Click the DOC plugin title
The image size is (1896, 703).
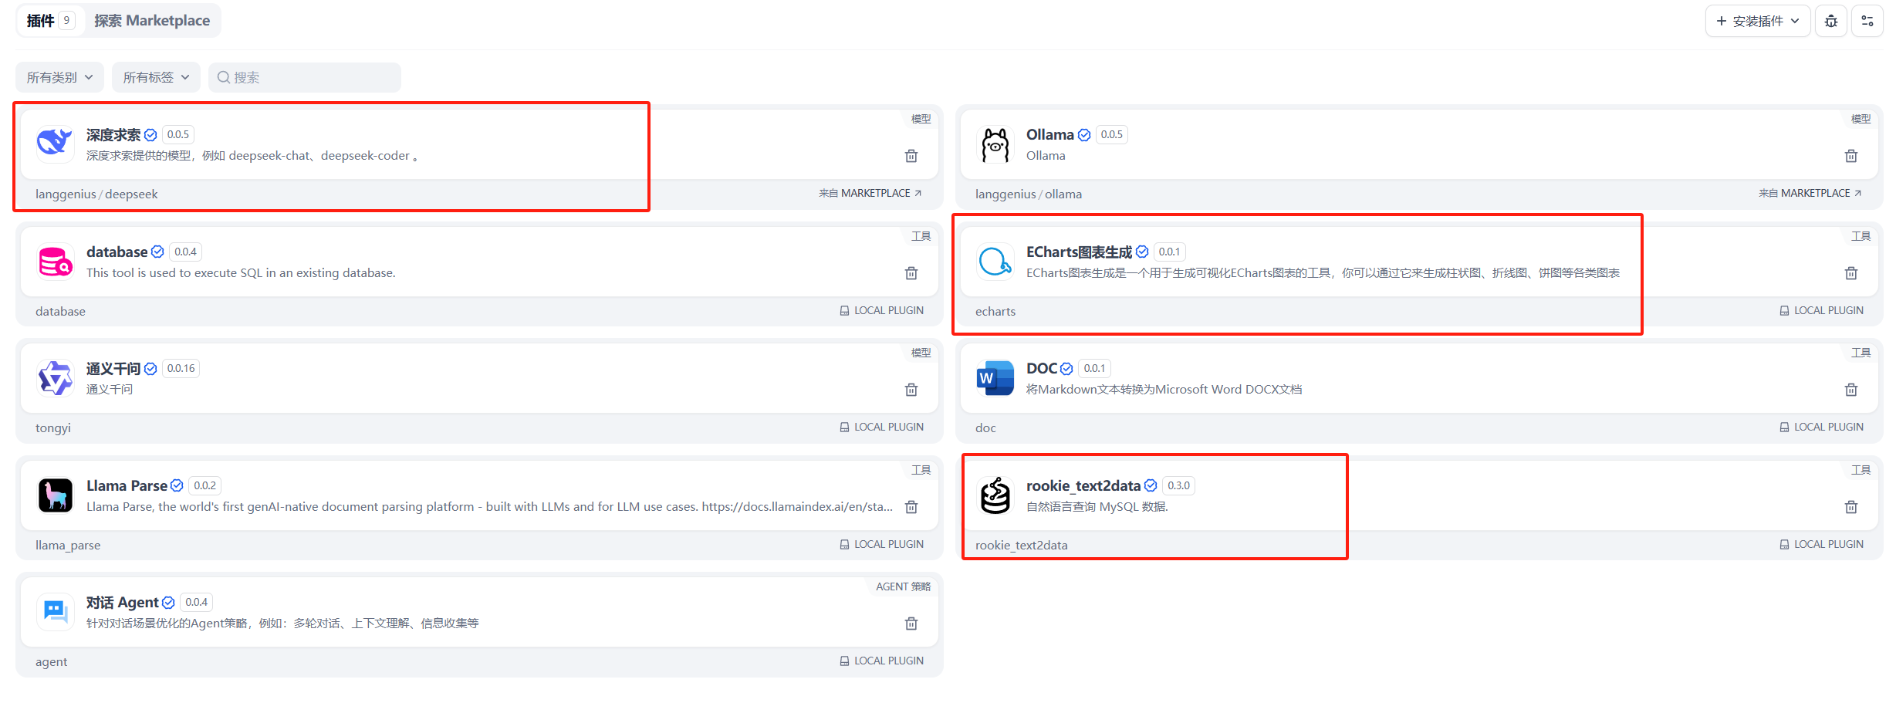(x=1042, y=369)
